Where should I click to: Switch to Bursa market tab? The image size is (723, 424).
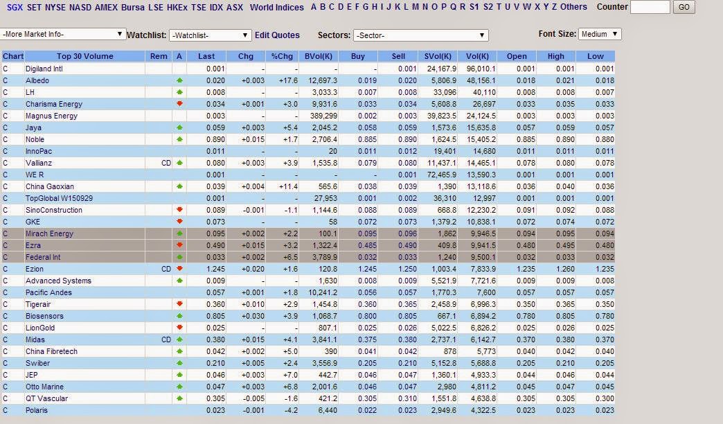point(132,8)
